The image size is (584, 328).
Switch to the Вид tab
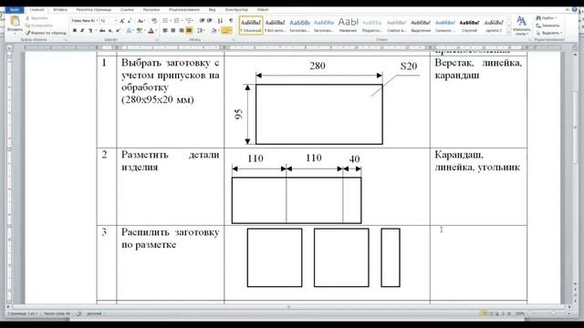212,10
